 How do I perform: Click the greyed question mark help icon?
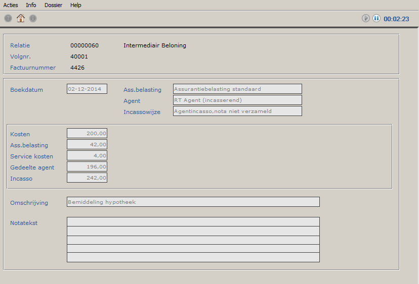(x=8, y=18)
